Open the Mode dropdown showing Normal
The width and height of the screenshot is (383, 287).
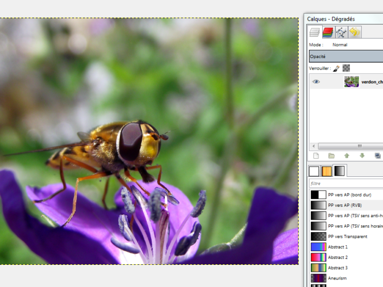tap(357, 44)
